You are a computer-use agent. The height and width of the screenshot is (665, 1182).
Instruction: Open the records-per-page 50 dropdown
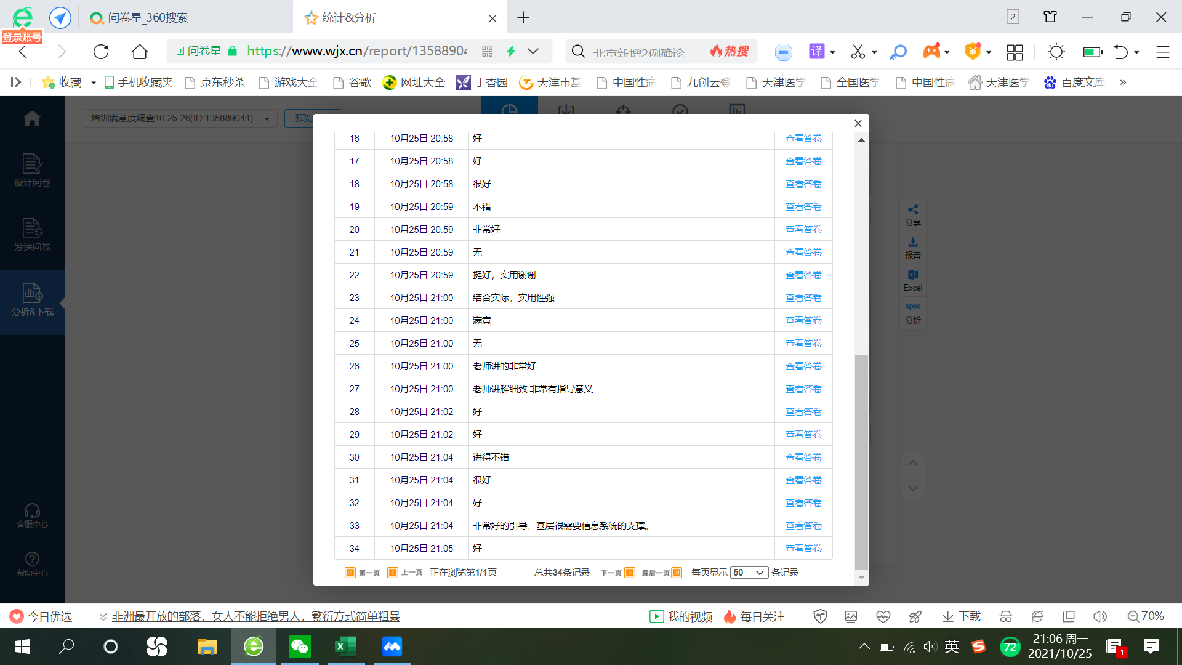tap(749, 573)
